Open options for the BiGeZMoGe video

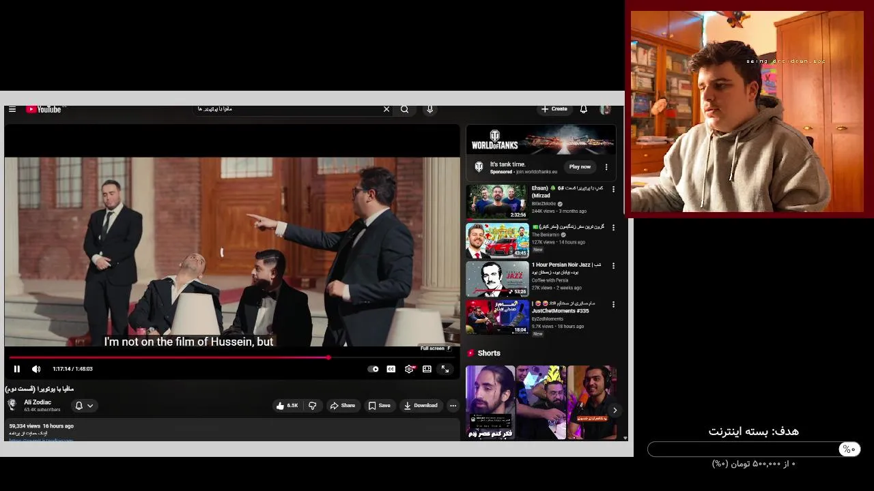tap(613, 189)
